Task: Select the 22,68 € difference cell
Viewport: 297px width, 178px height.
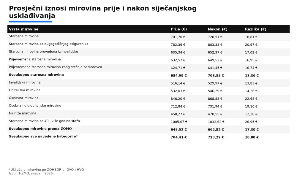Action: click(x=251, y=98)
